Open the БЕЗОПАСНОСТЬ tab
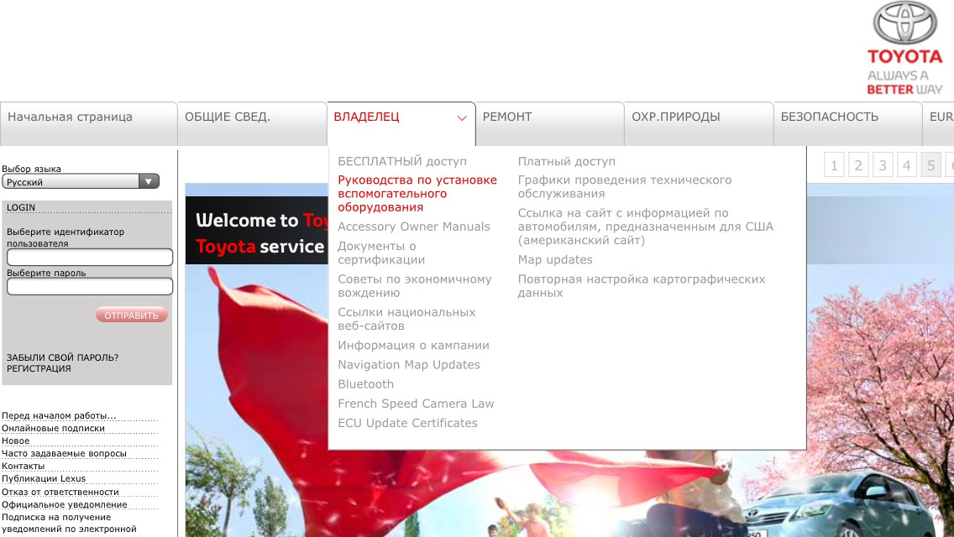This screenshot has height=537, width=954. click(x=848, y=123)
